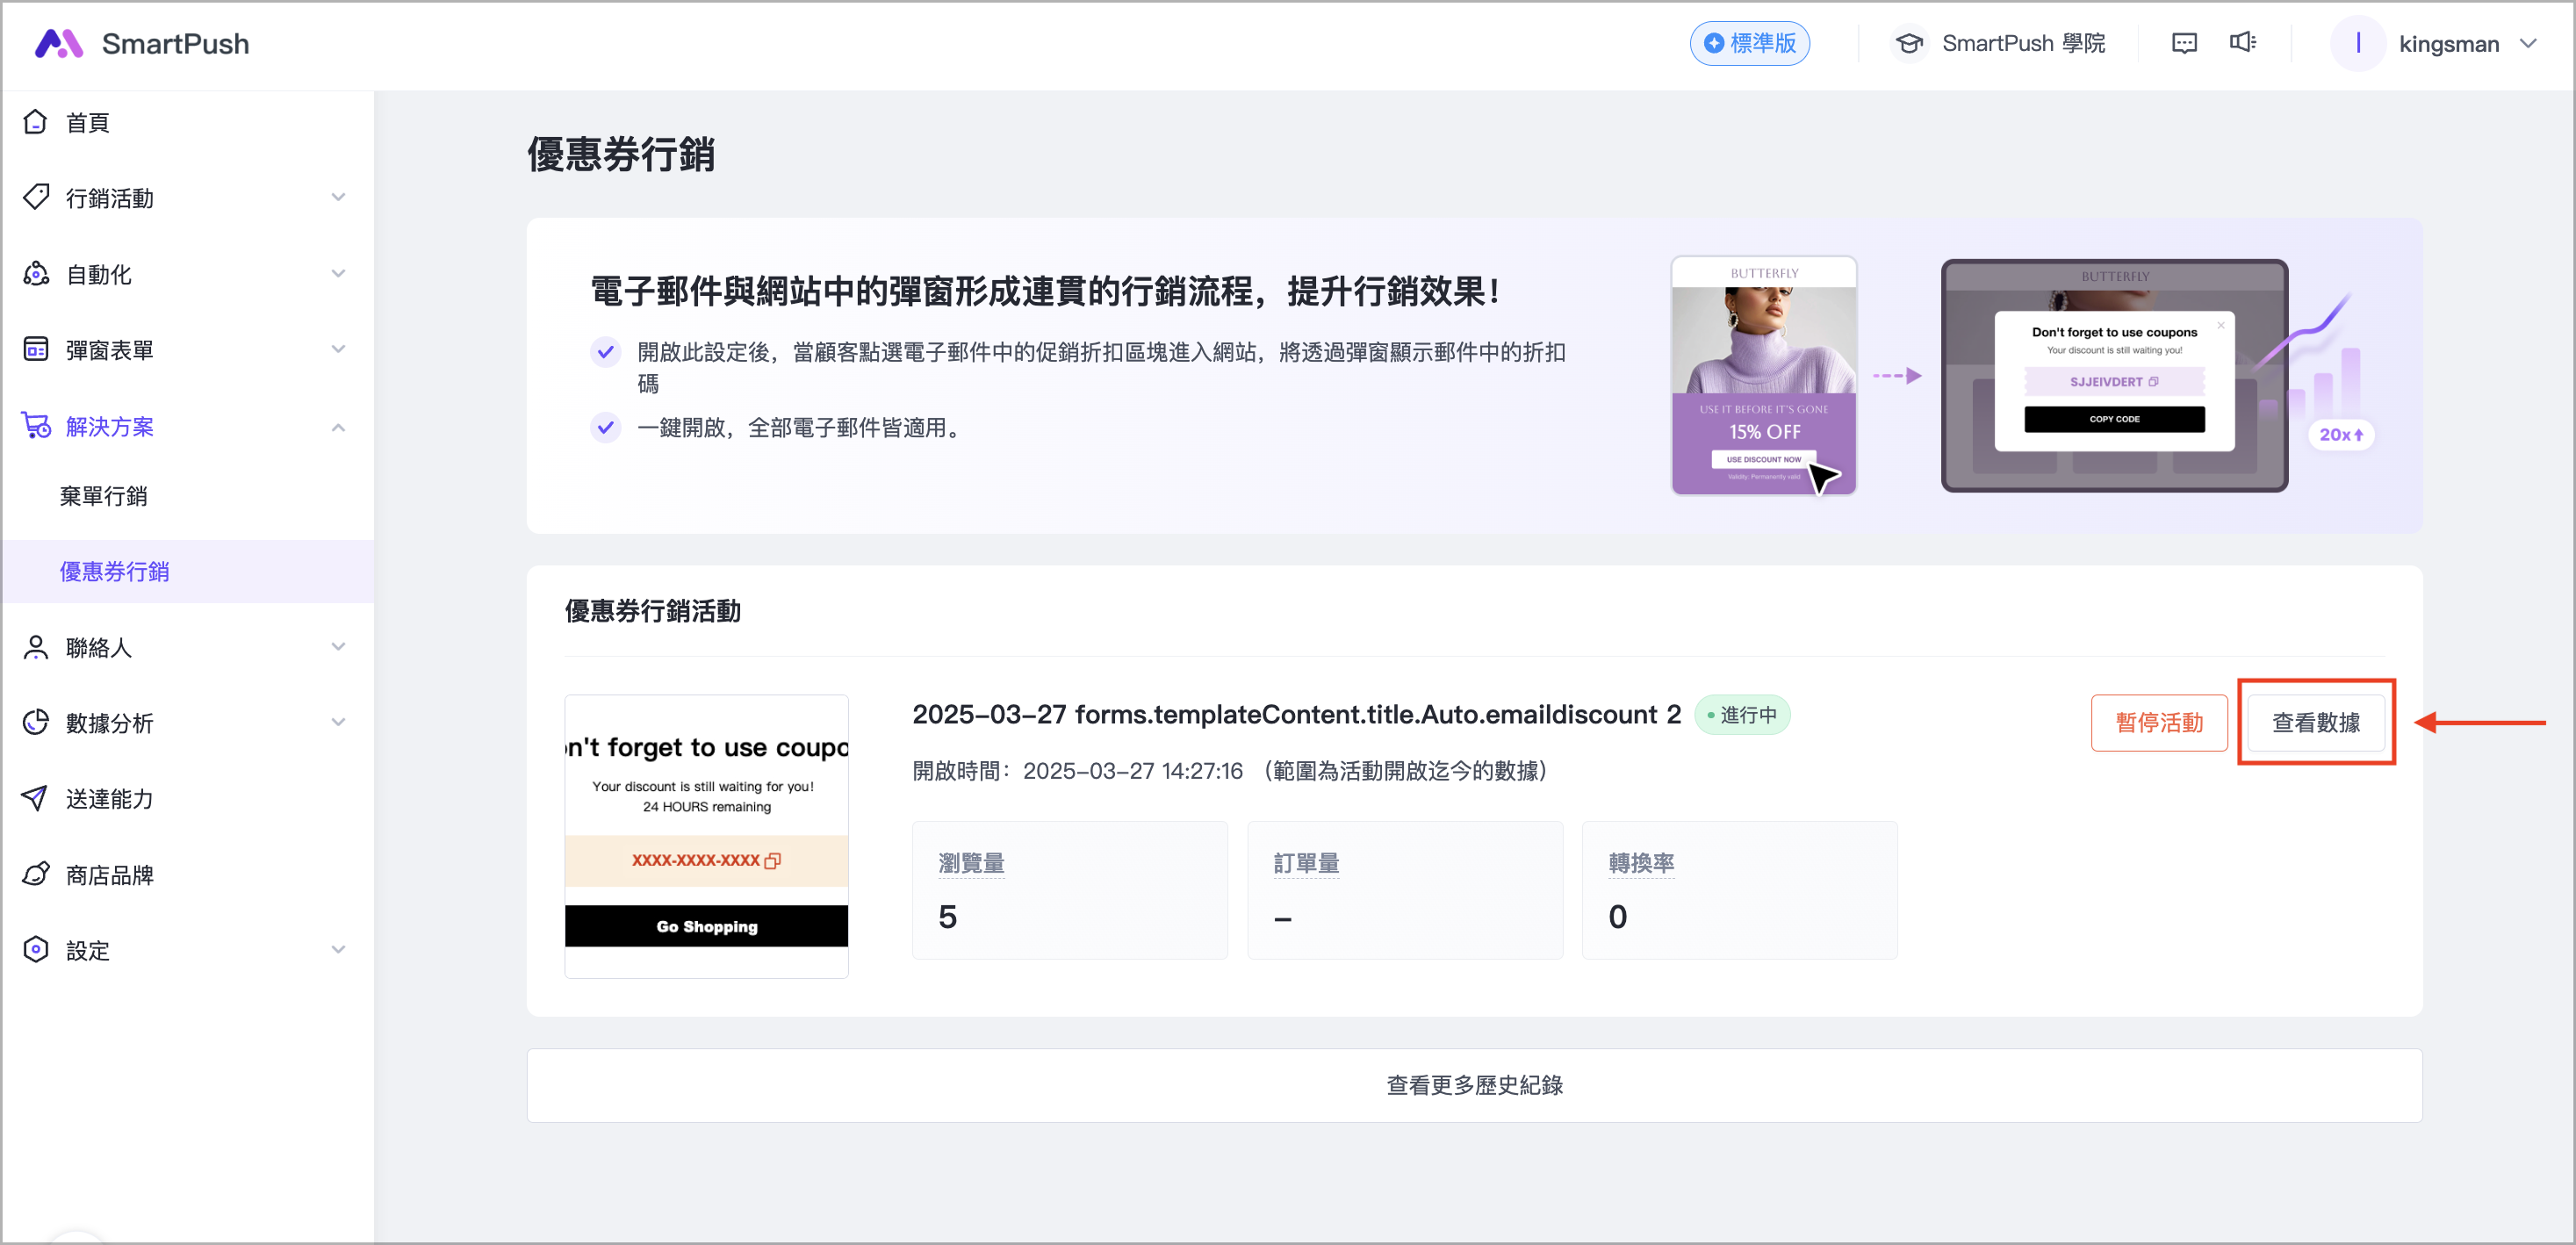Open the 彈窗表單 popup forms icon
Screen dimensions: 2576x1245
click(x=35, y=349)
